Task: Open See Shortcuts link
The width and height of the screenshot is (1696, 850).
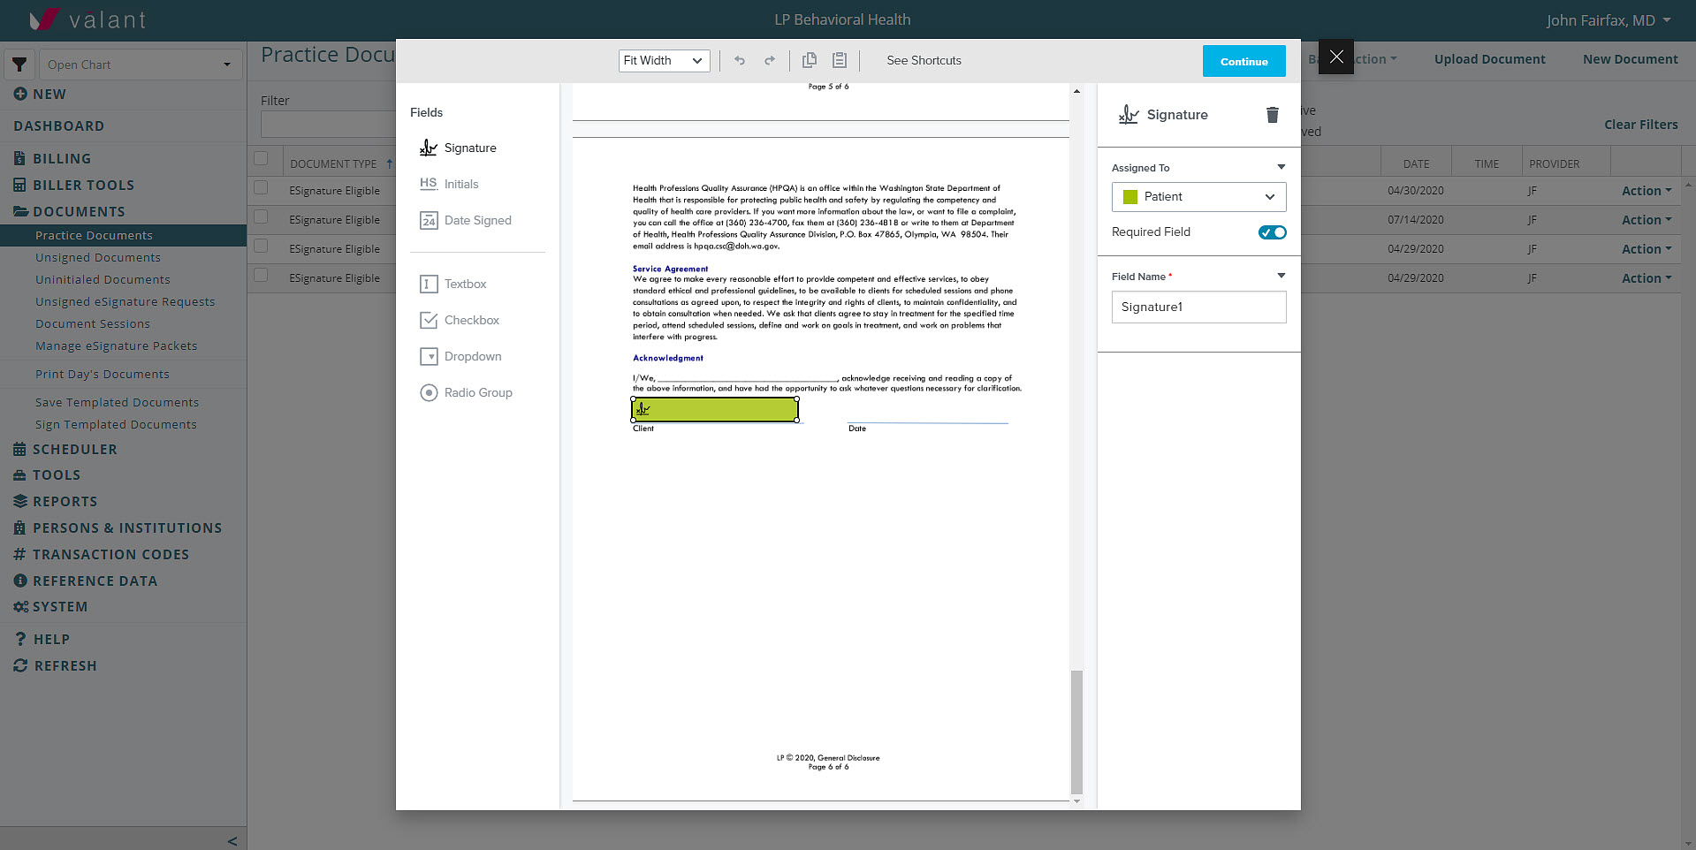Action: (923, 60)
